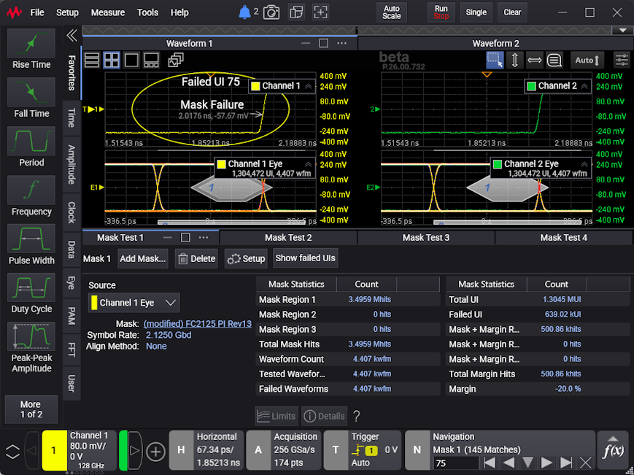The image size is (634, 475).
Task: Click the add channel plus icon
Action: click(x=155, y=451)
